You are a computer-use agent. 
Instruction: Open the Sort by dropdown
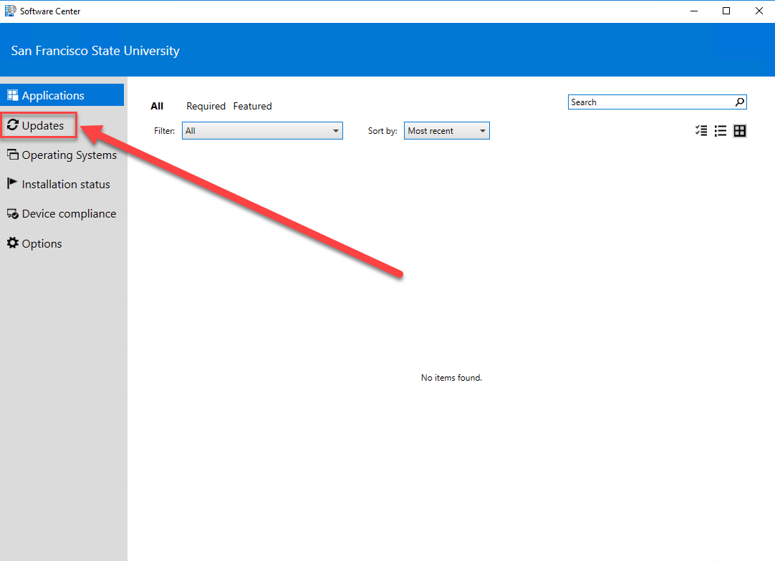point(447,131)
